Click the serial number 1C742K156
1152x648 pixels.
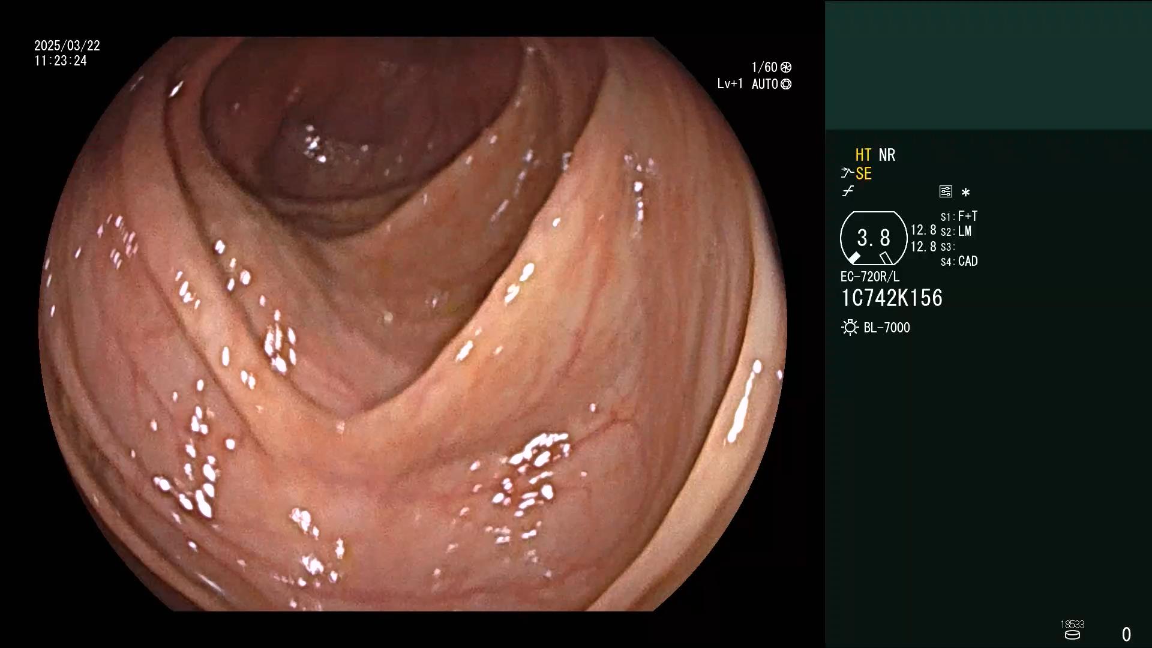click(x=892, y=298)
